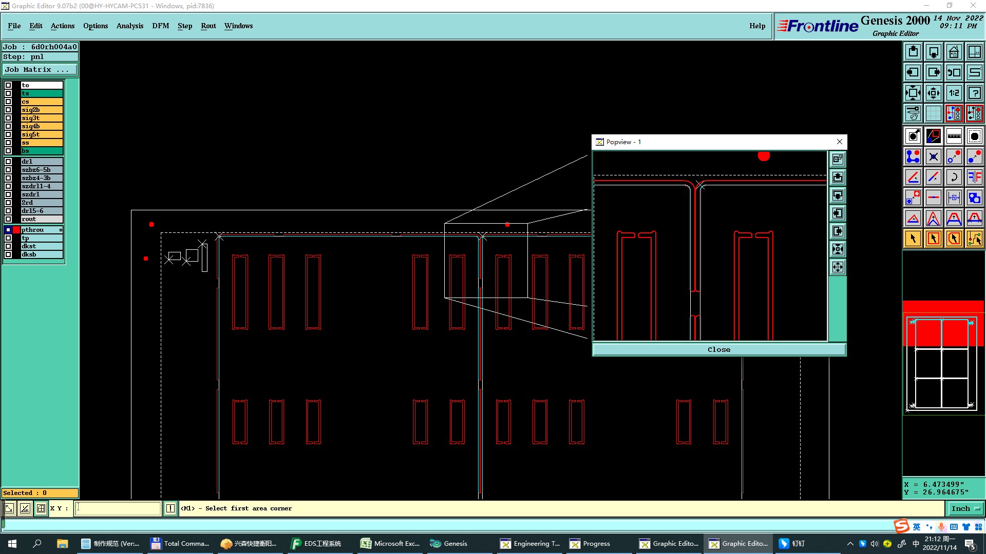Click the 1:2 zoom scale icon
986x554 pixels.
click(954, 93)
